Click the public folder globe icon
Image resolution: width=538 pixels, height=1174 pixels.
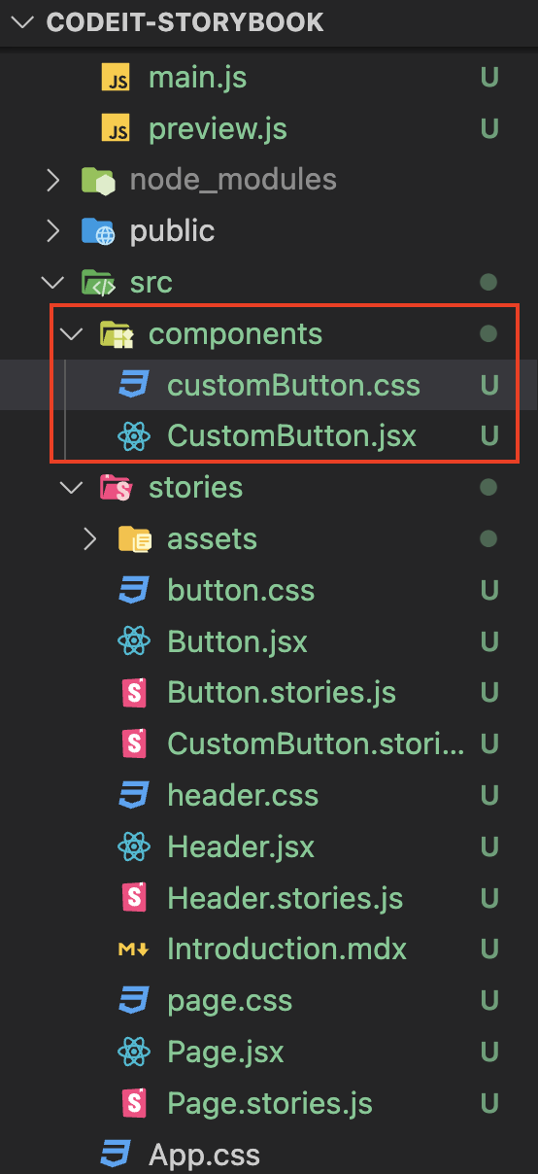[98, 231]
